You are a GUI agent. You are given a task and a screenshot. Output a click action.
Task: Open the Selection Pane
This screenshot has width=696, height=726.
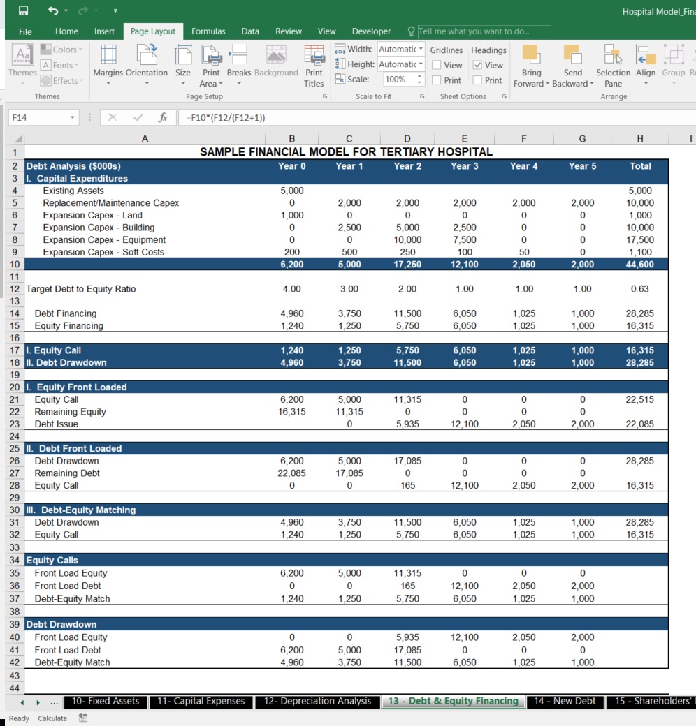[613, 66]
